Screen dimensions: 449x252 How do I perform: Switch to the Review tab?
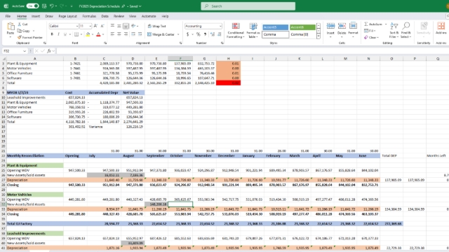[119, 16]
